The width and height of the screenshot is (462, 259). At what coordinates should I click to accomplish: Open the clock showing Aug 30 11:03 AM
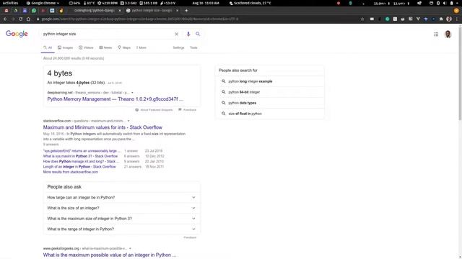pos(206,3)
